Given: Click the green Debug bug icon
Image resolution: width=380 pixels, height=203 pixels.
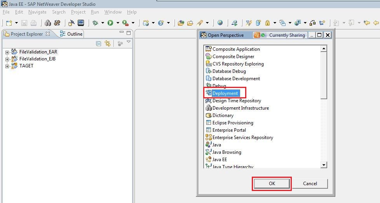Looking at the screenshot, I should point(96,23).
